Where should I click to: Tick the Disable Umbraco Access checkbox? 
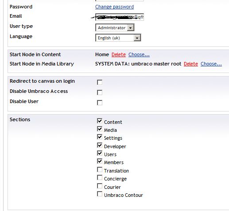tap(100, 92)
